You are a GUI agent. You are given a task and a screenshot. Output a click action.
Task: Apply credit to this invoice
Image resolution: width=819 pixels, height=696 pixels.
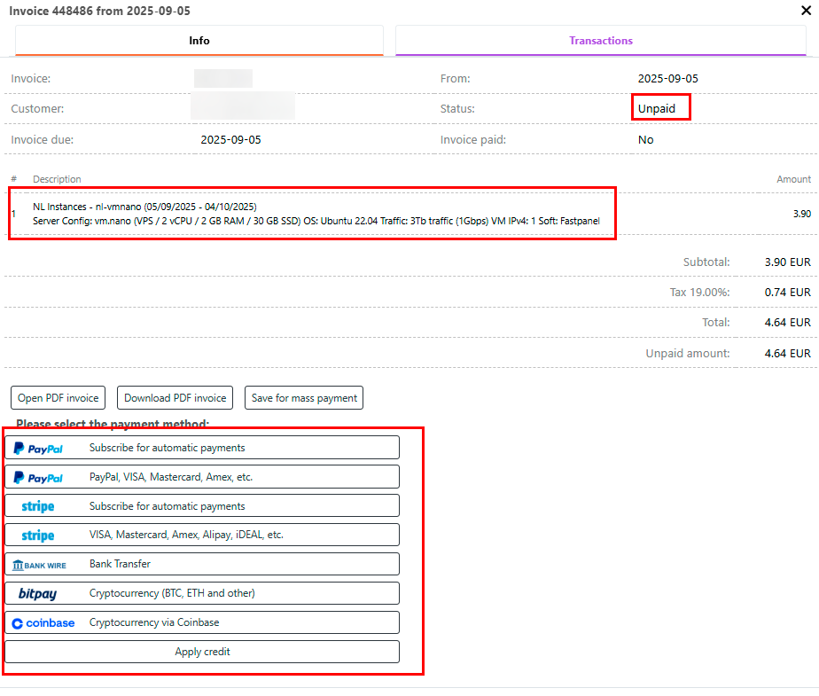pyautogui.click(x=202, y=652)
